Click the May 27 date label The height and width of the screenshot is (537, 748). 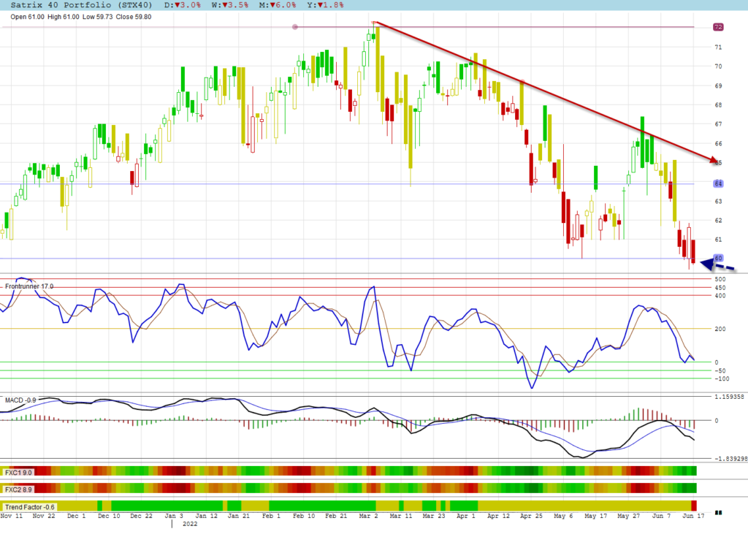(628, 516)
